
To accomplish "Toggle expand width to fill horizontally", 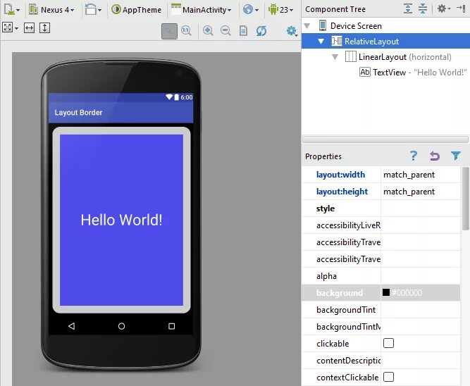I will [x=29, y=28].
